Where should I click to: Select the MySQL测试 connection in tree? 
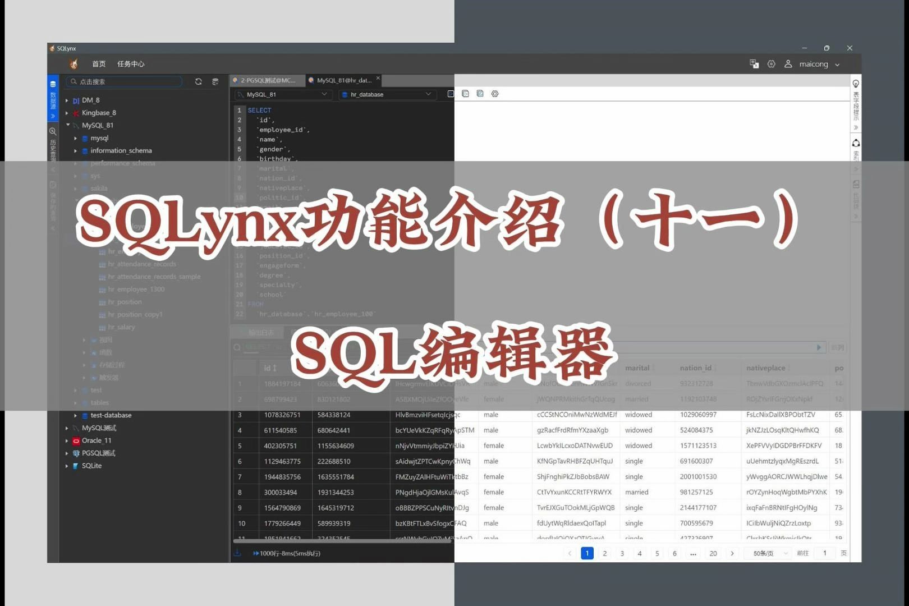click(99, 428)
